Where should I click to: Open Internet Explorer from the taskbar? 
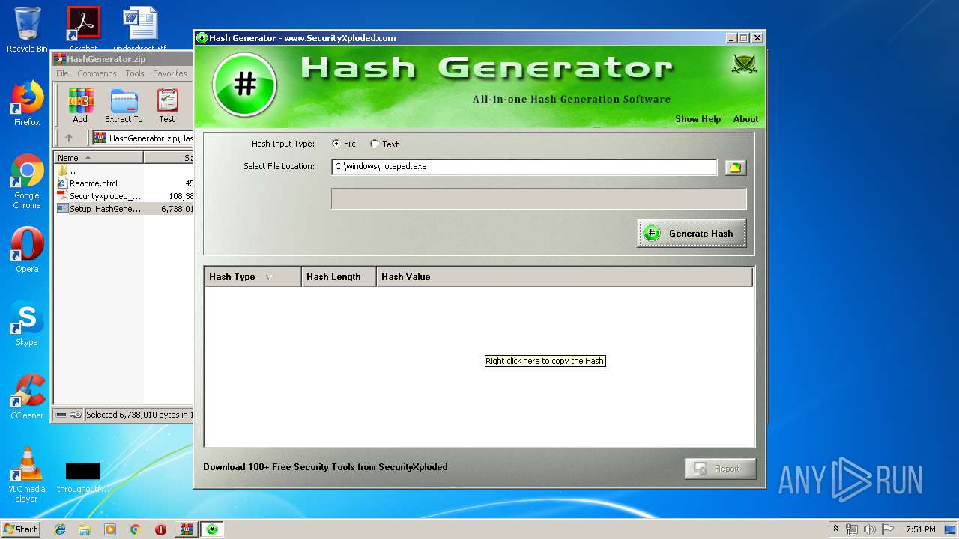tap(60, 529)
